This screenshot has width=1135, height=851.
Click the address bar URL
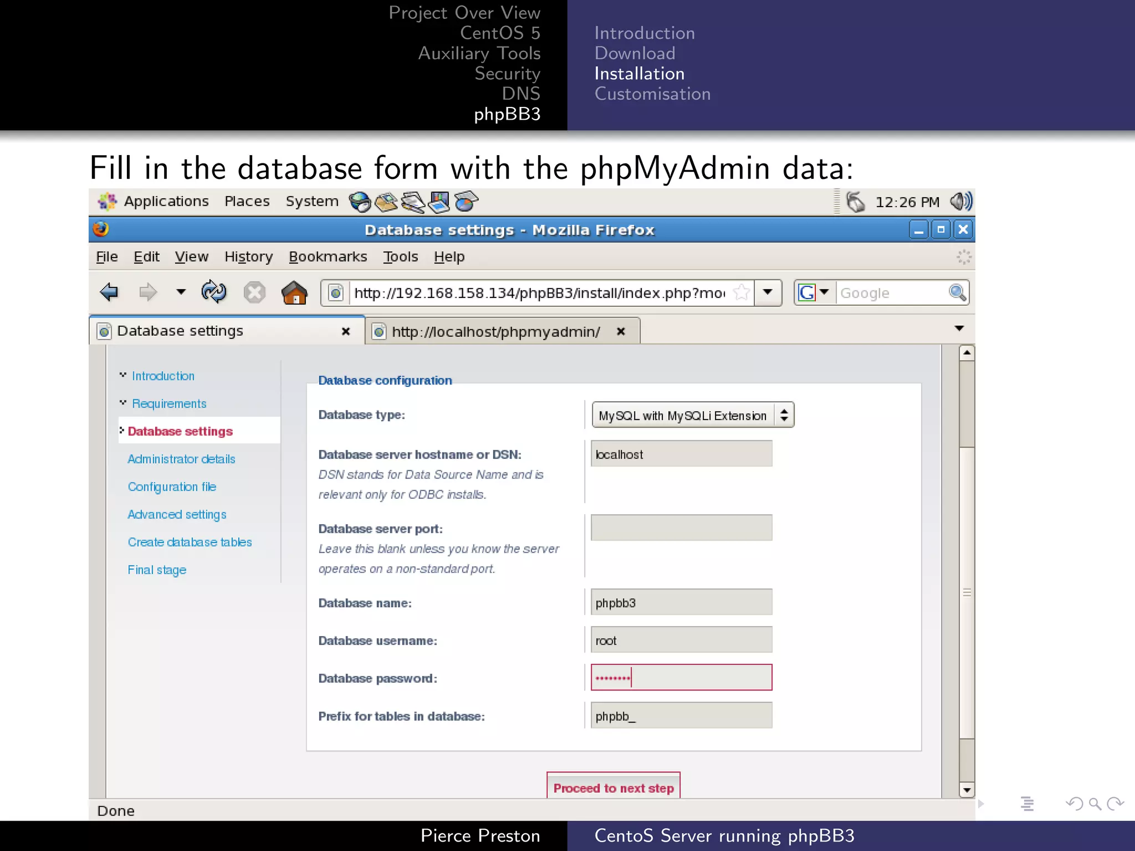point(539,293)
